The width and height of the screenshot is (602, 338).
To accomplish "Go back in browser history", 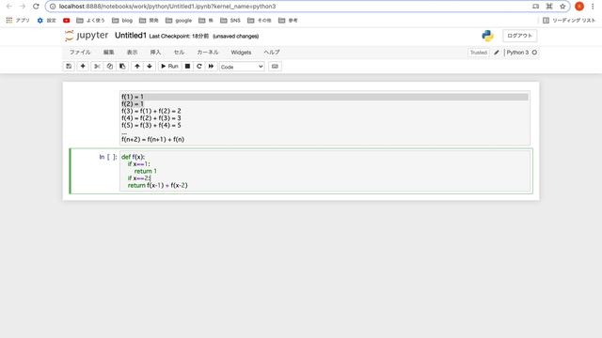I will click(x=9, y=7).
